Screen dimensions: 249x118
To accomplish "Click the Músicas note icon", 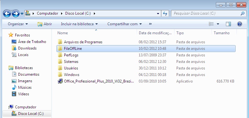I will click(x=14, y=87).
